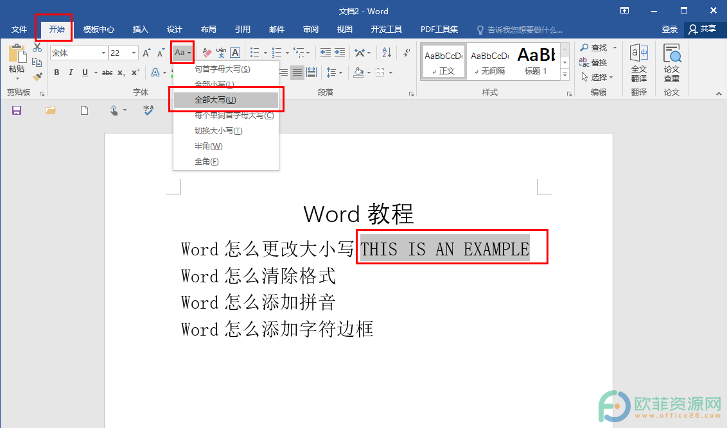The width and height of the screenshot is (727, 428).
Task: Sort text A to Z
Action: point(387,53)
